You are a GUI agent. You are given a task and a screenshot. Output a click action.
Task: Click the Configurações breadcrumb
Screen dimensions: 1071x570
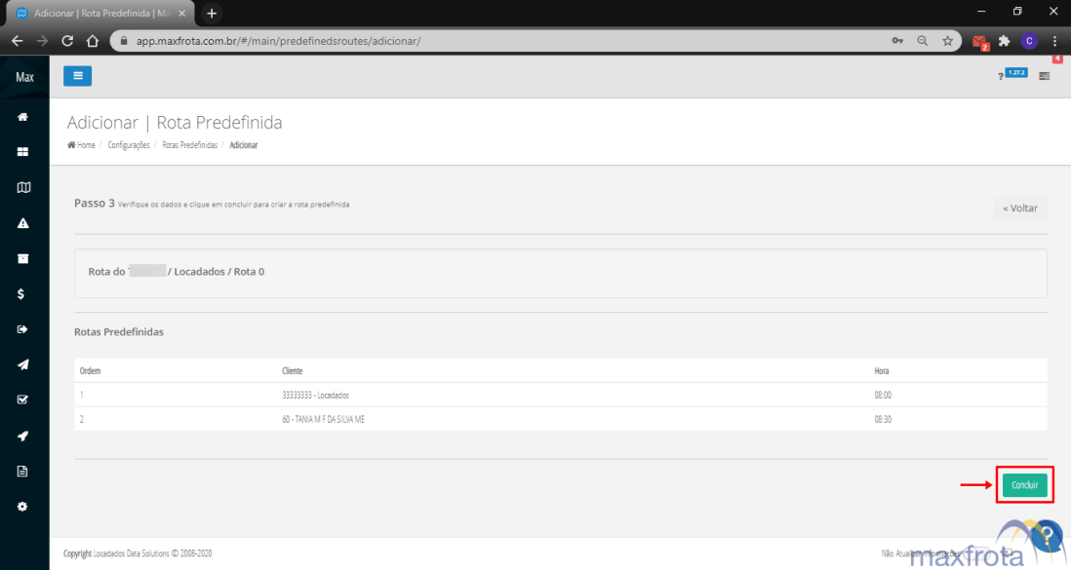pyautogui.click(x=129, y=145)
